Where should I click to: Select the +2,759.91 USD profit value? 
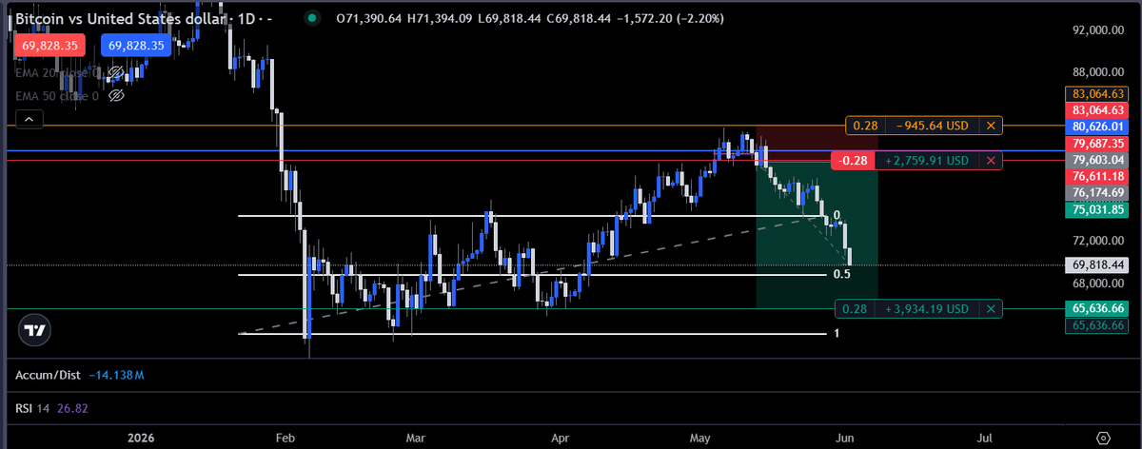click(x=928, y=161)
